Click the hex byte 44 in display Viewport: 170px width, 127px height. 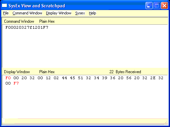pyautogui.click(x=64, y=78)
